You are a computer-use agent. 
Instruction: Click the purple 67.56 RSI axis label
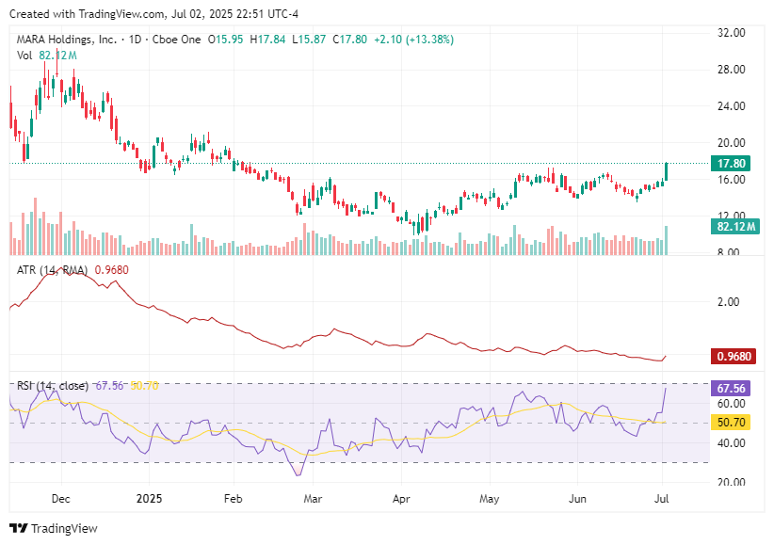731,389
